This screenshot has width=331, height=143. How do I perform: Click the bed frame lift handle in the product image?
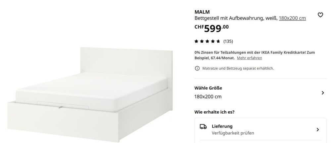[60, 107]
